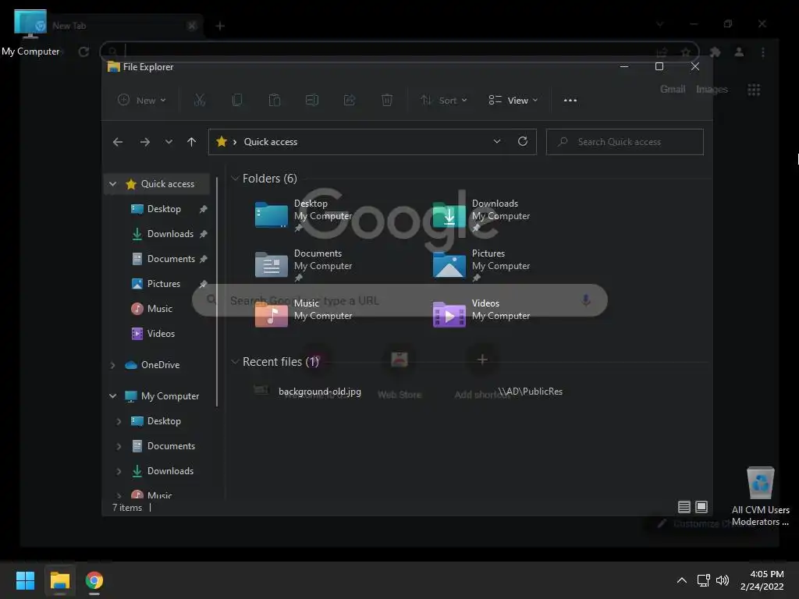
Task: Click the My Computer desktop icon
Action: [x=30, y=33]
